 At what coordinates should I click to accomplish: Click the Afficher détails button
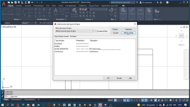point(129,33)
